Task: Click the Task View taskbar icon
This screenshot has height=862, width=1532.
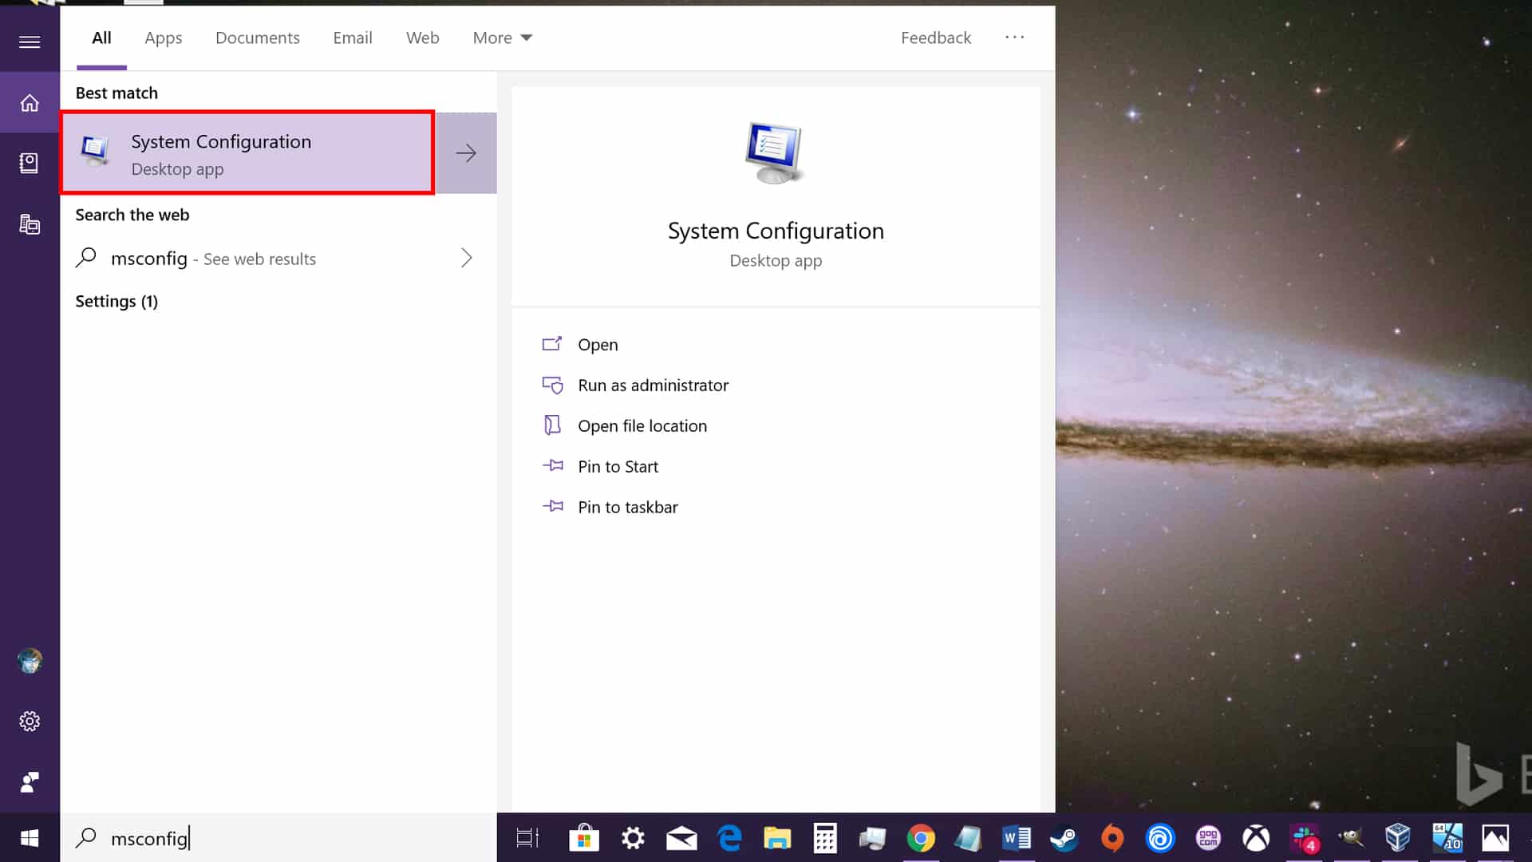Action: point(527,838)
